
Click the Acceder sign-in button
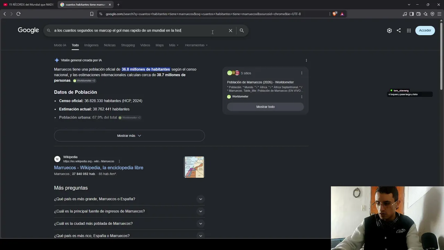pos(425,31)
